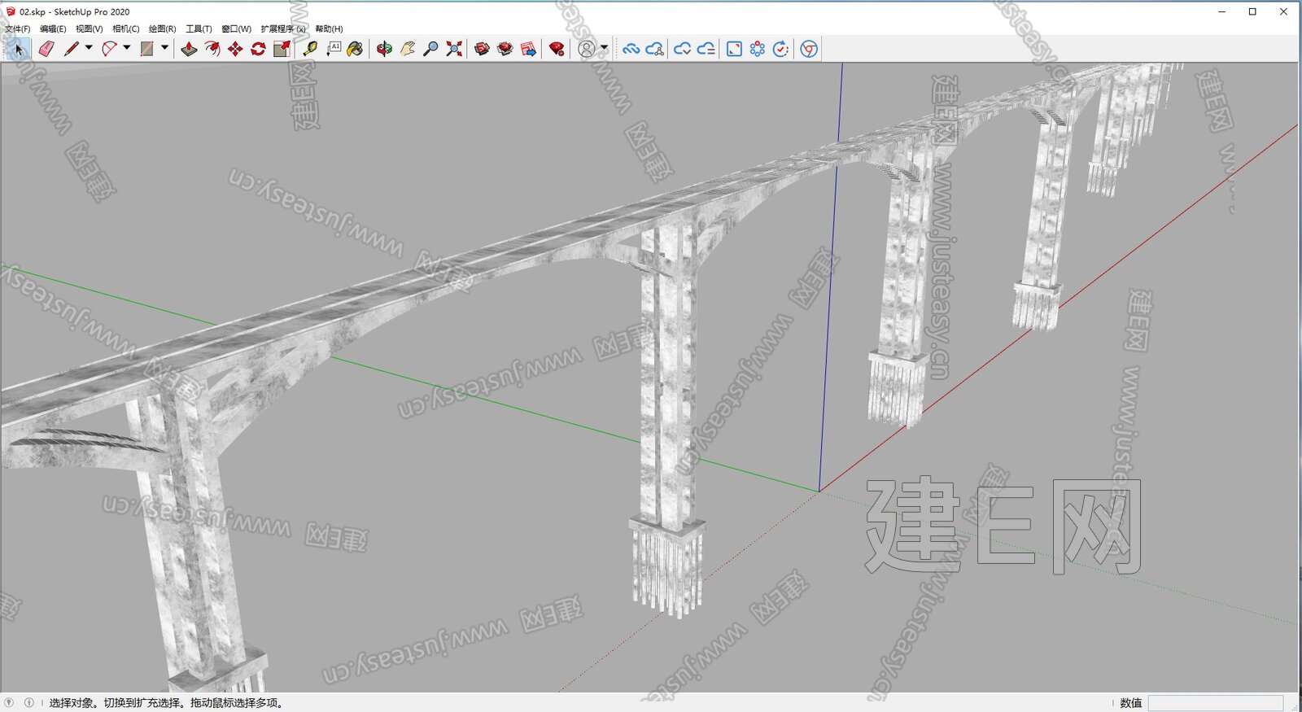1302x712 pixels.
Task: Open the 相机(C) menu
Action: pyautogui.click(x=126, y=28)
